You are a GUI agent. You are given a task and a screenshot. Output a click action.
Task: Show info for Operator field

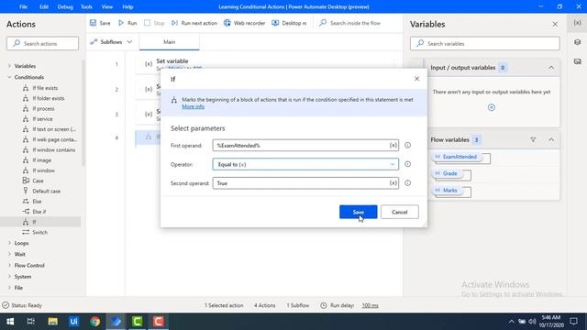click(x=407, y=164)
